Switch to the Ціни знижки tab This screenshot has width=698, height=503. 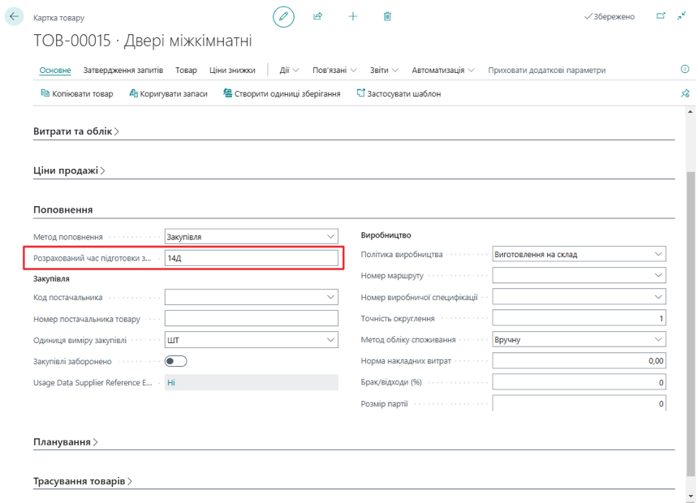click(232, 71)
